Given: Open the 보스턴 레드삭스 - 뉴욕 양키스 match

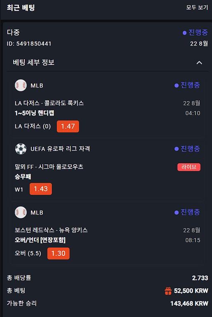Looking at the screenshot, I should pos(51,230).
